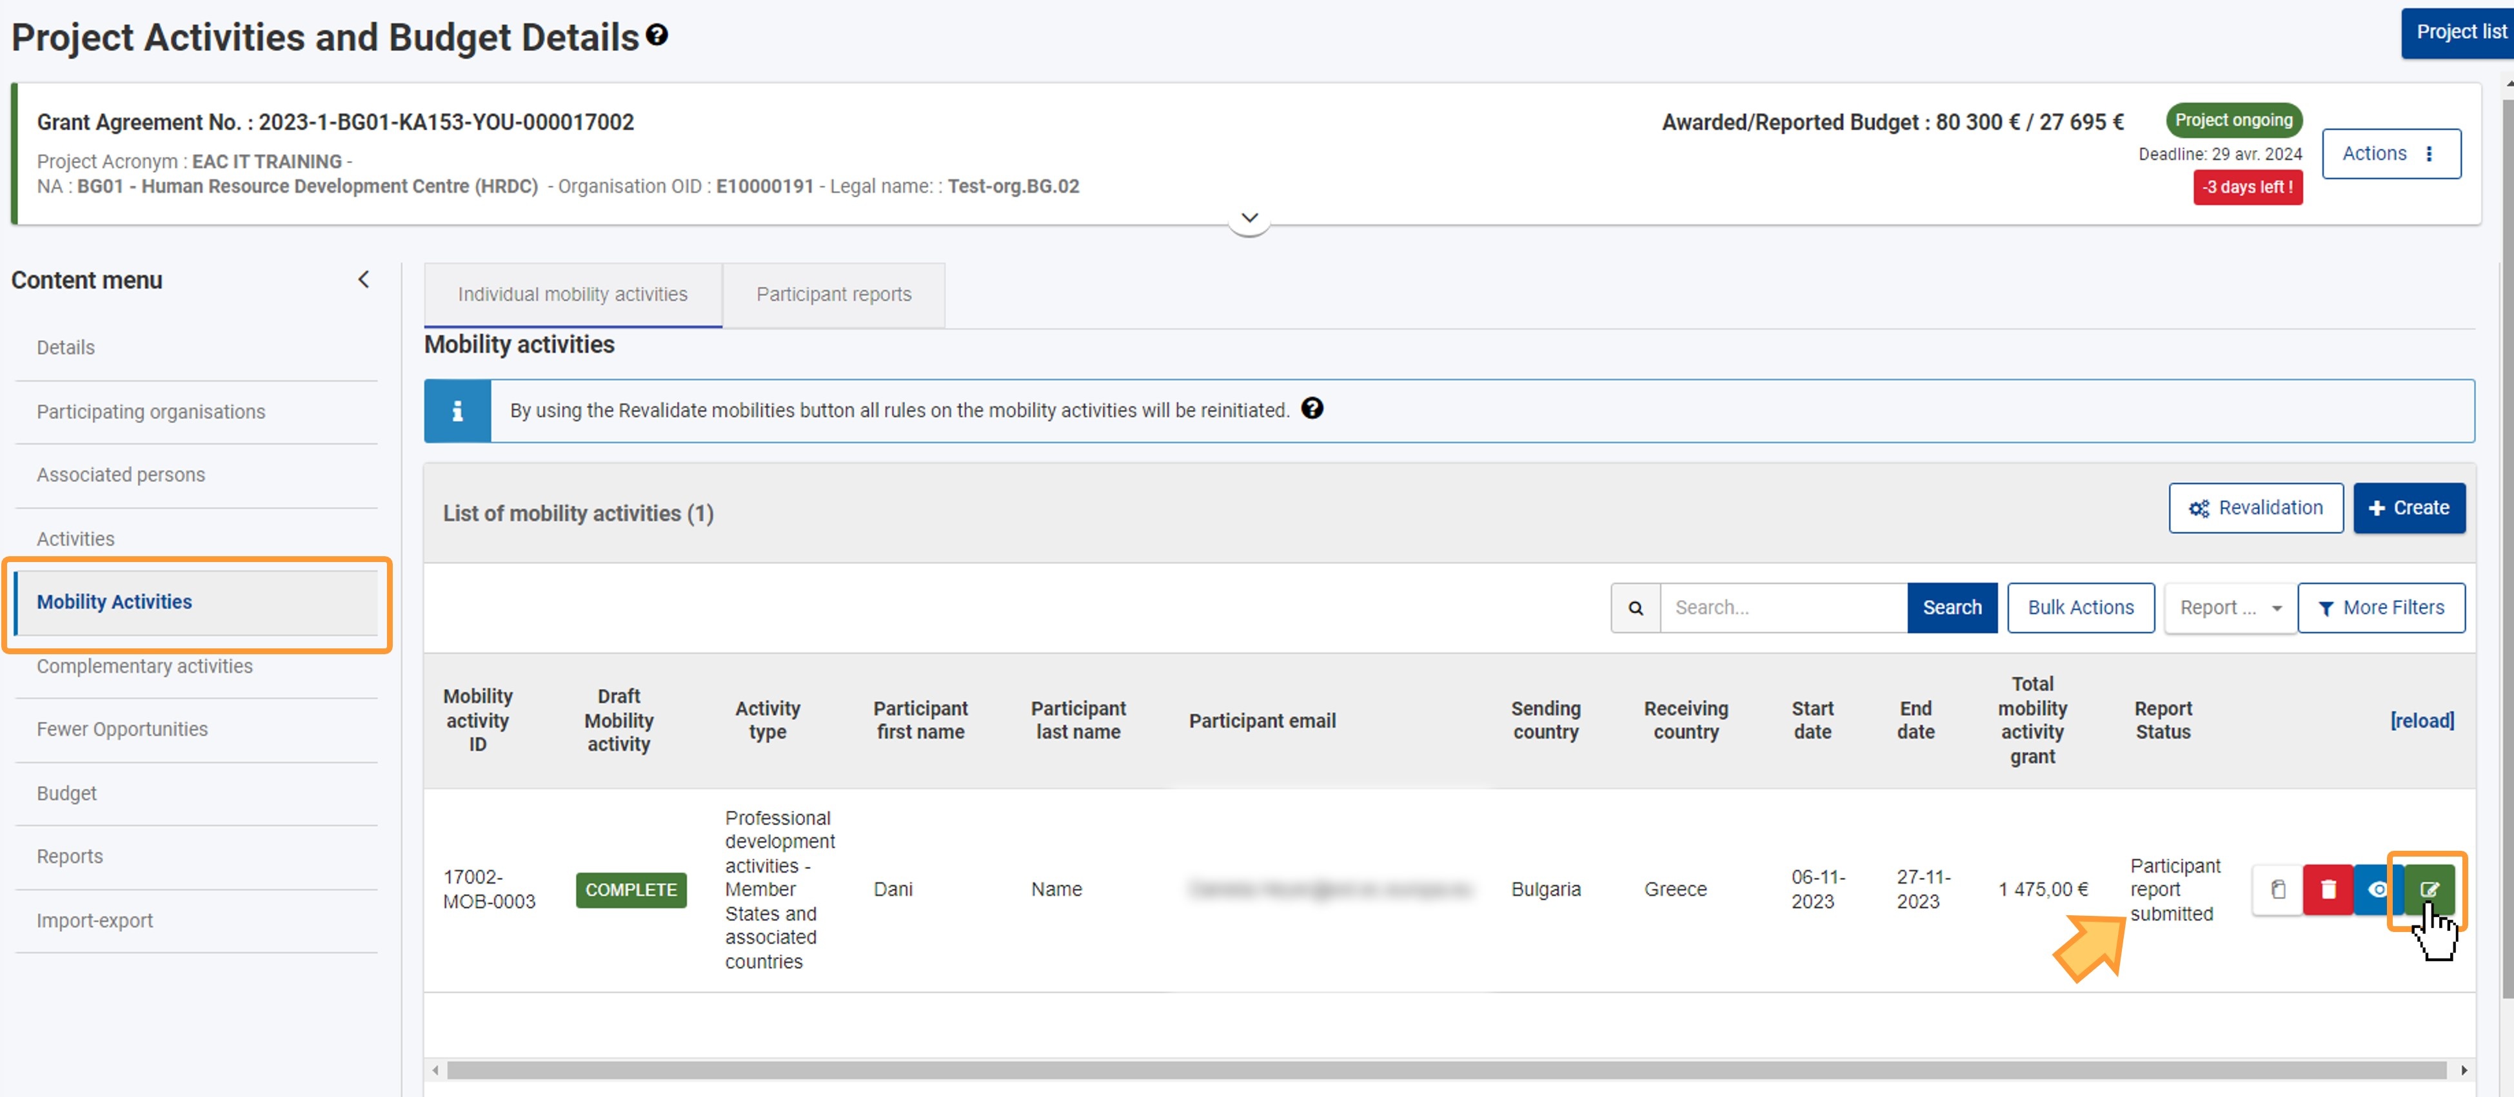Click the Greece receiving country cell

[1675, 889]
